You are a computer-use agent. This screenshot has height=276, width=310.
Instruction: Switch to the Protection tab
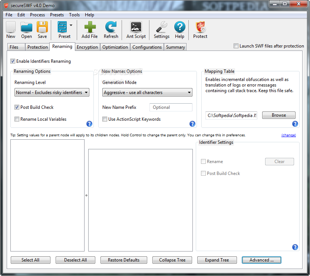[x=37, y=47]
